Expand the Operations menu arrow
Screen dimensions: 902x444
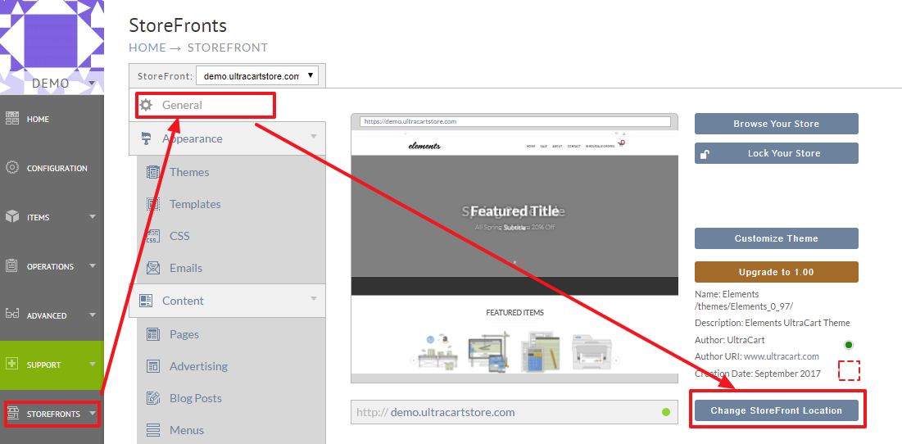[93, 266]
